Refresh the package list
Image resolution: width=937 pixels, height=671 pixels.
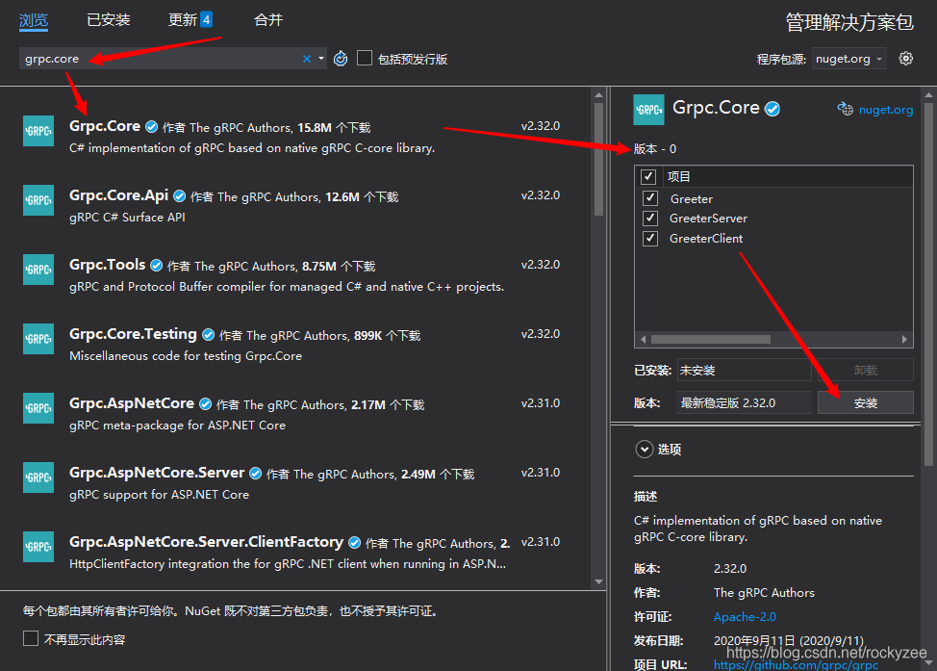[341, 59]
